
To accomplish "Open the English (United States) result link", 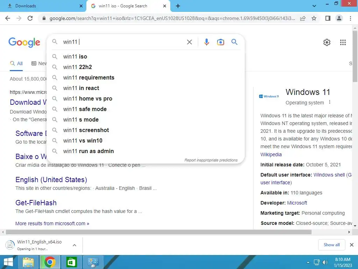I will (51, 180).
